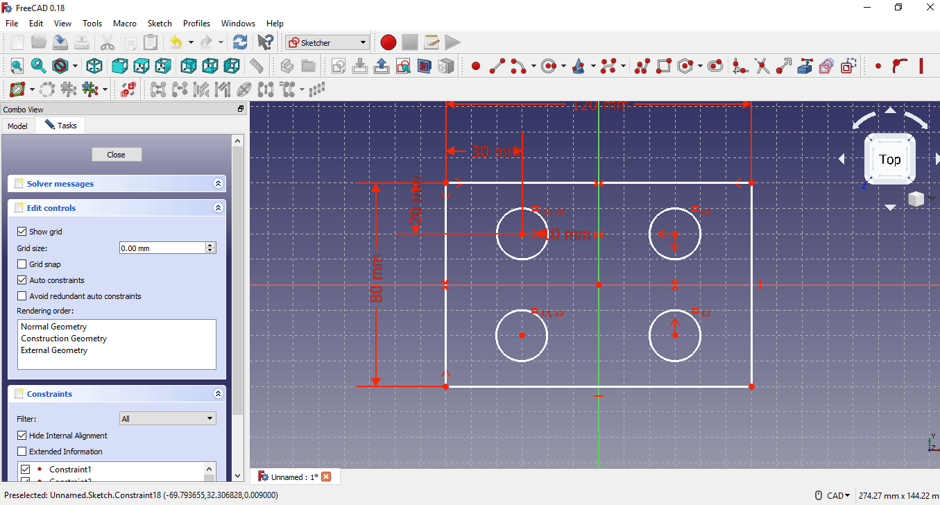Select the Create B-spline tool
940x505 pixels.
point(609,66)
